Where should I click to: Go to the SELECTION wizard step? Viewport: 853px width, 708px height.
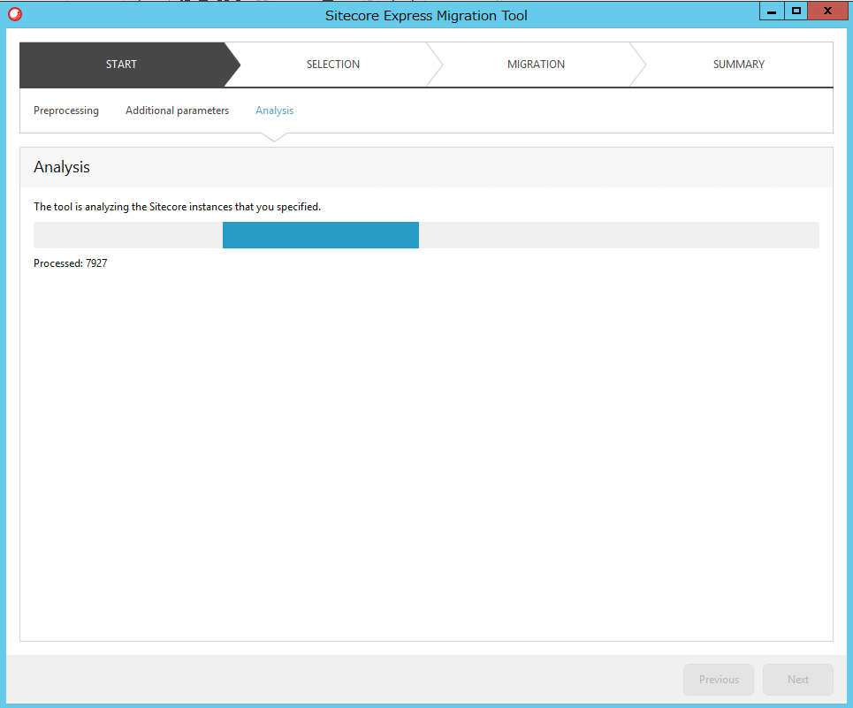pos(333,65)
